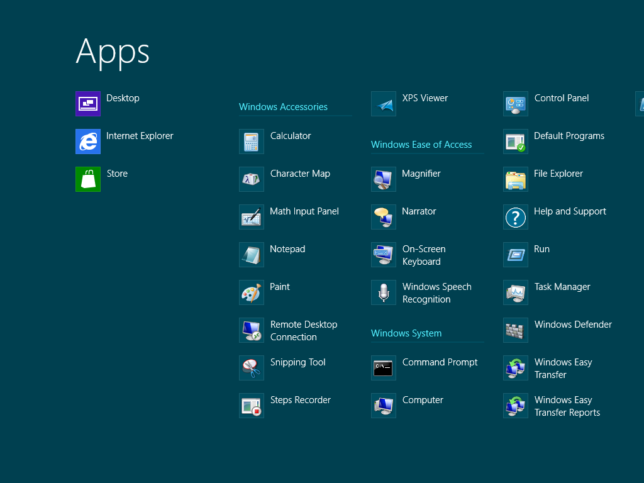Select the Windows Accessories group header
This screenshot has width=644, height=483.
pos(283,107)
